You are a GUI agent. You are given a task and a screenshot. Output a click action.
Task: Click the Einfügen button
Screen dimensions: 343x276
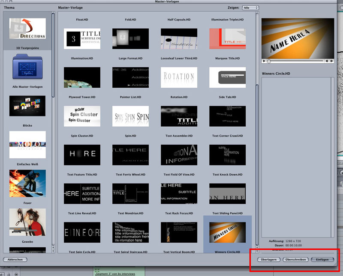click(x=322, y=260)
